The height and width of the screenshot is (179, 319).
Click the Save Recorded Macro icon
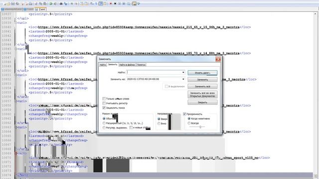coord(129,3)
